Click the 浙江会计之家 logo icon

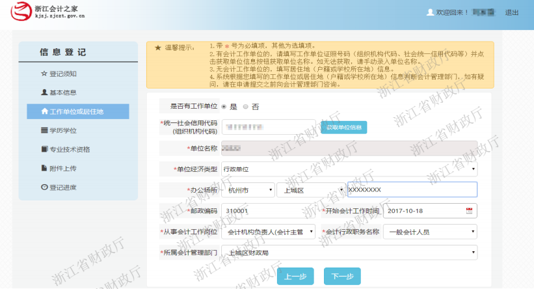[x=22, y=12]
